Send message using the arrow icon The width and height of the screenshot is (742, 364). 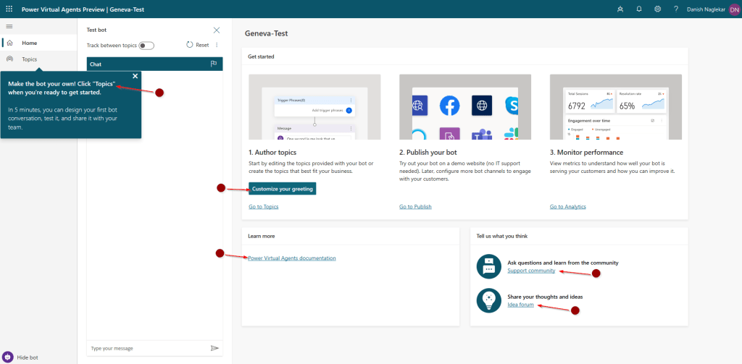click(x=214, y=348)
